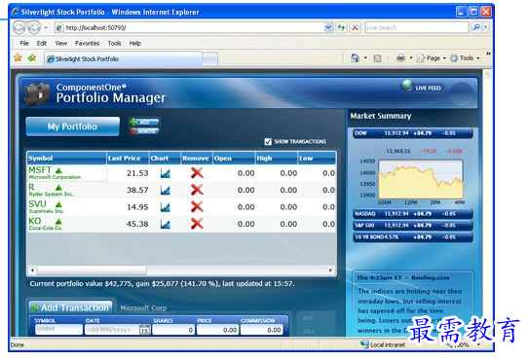Open Favorites Center star icon
Image resolution: width=528 pixels, height=361 pixels.
click(18, 58)
